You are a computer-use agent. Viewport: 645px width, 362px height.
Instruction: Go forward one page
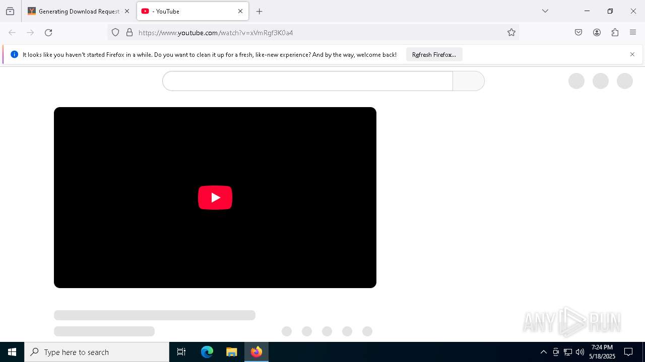(30, 33)
